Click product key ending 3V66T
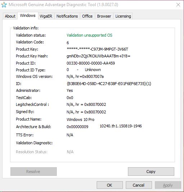184x192 pixels. [97, 49]
